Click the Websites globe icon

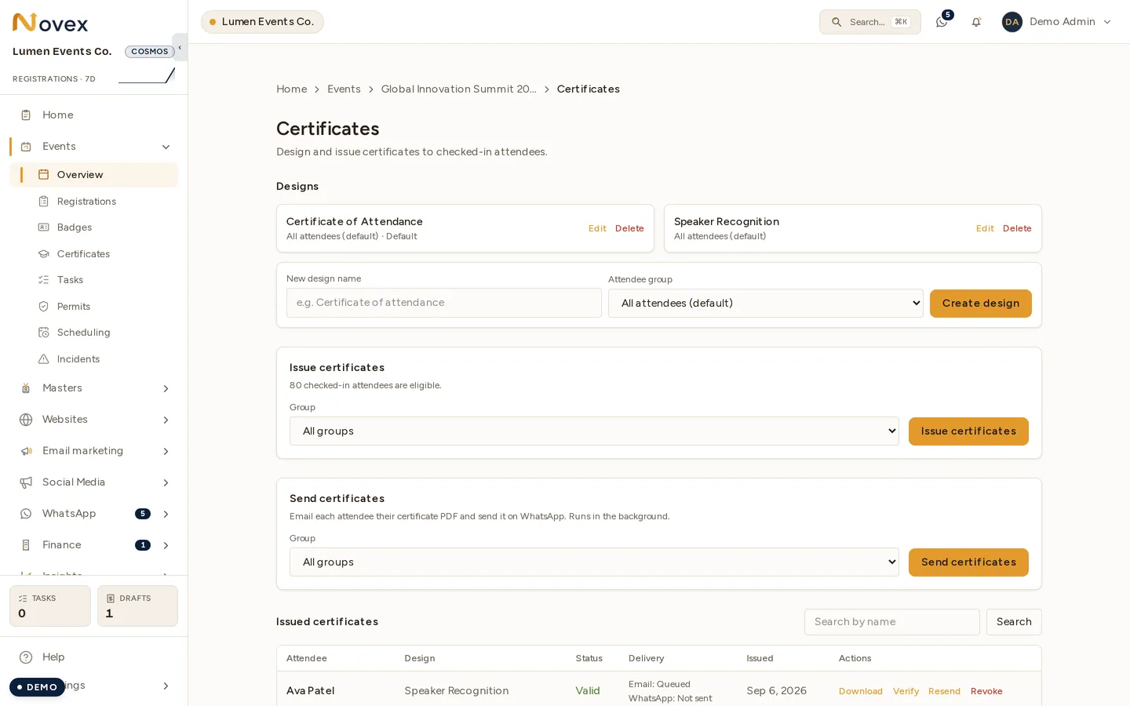tap(26, 420)
